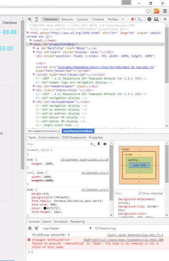
Task: Open DevTools settings gear
Action: [x=149, y=19]
